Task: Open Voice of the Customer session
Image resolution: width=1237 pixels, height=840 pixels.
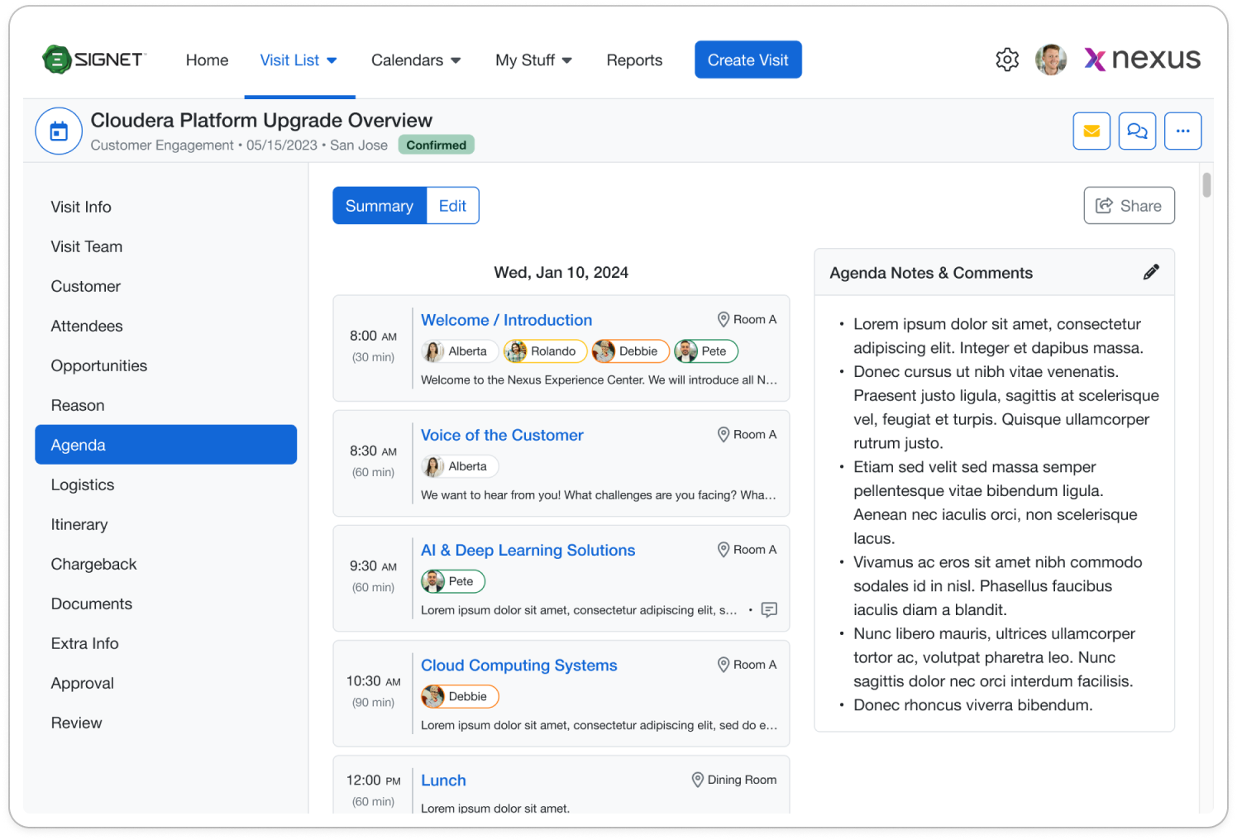Action: (502, 435)
